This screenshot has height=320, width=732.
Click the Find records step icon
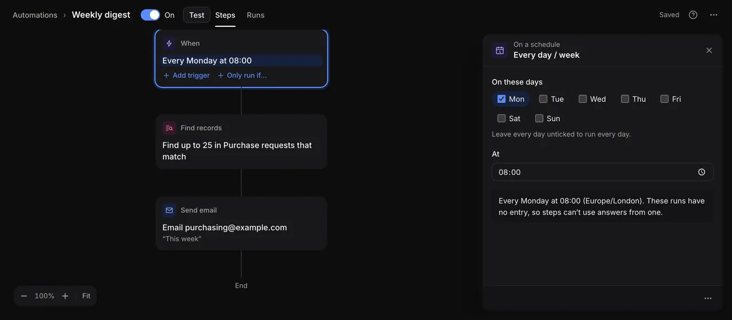(169, 128)
